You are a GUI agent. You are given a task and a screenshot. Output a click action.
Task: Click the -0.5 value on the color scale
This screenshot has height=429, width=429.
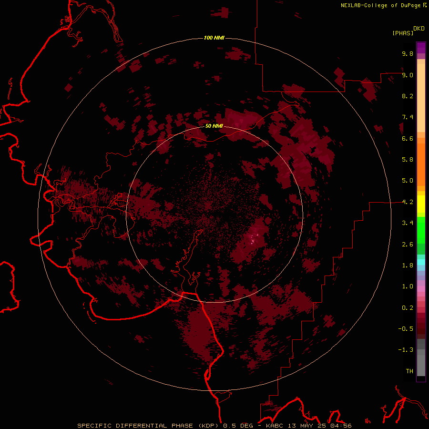(406, 329)
